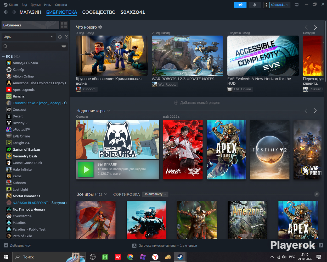
Task: Open the Destiny 2 recent game cover
Action: pyautogui.click(x=270, y=150)
